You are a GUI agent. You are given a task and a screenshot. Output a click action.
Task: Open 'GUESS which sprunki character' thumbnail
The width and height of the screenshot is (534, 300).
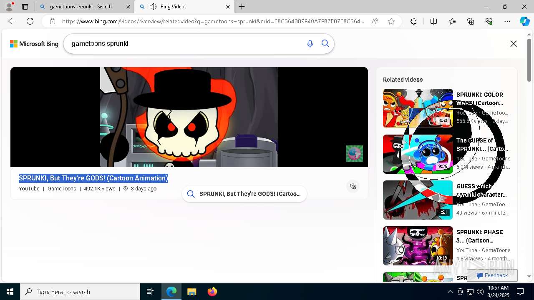(418, 200)
